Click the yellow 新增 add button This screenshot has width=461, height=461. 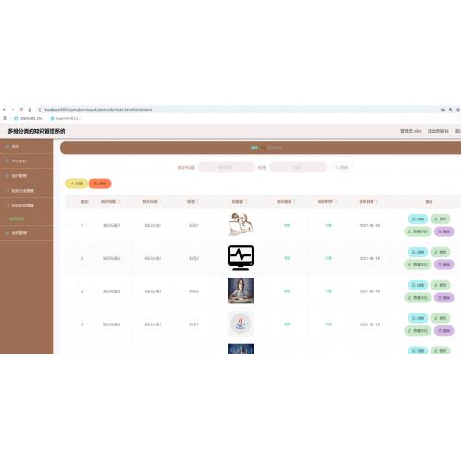(77, 183)
